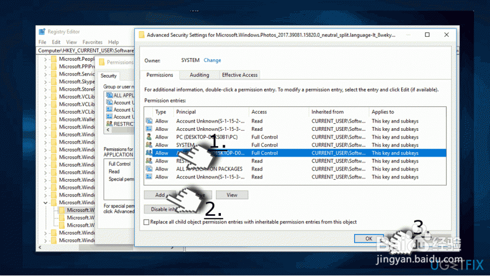490x276 pixels.
Task: Select the icon of the ALL APPLICATION PACKAGES entry
Action: (x=149, y=169)
